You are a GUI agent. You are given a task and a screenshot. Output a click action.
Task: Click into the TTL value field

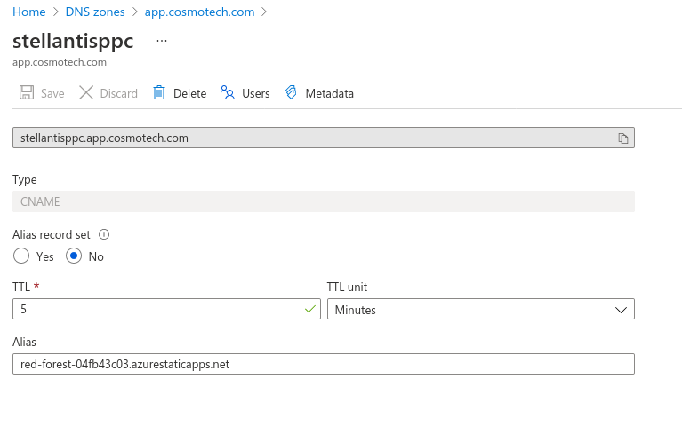(x=156, y=310)
